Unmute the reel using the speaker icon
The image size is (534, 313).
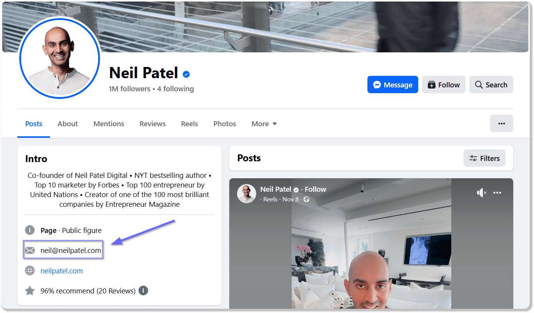click(x=482, y=192)
